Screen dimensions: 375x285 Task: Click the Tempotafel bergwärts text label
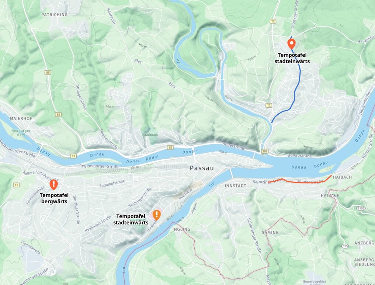(54, 198)
